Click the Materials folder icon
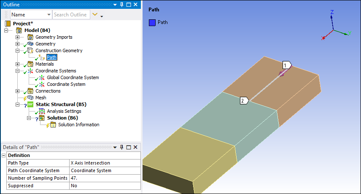The width and height of the screenshot is (361, 194). click(30, 64)
